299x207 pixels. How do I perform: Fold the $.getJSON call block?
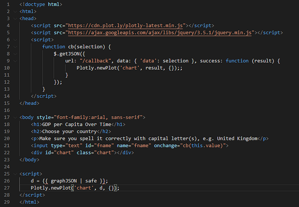point(15,54)
